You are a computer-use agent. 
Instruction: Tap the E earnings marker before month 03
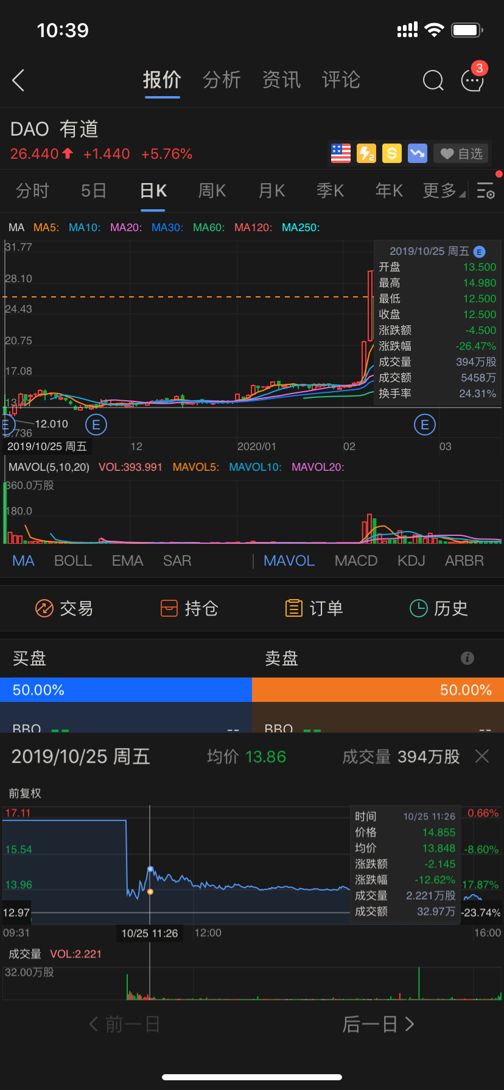click(425, 425)
